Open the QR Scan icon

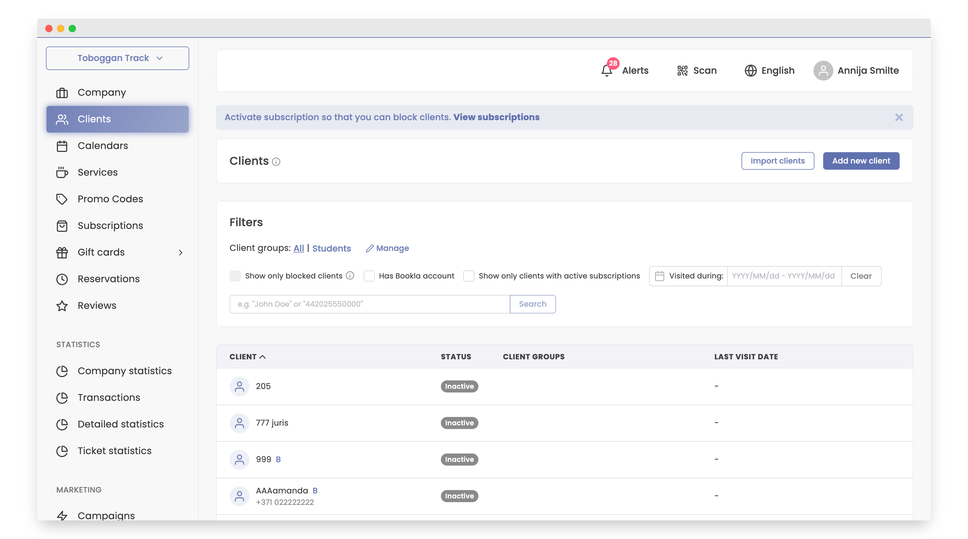682,71
